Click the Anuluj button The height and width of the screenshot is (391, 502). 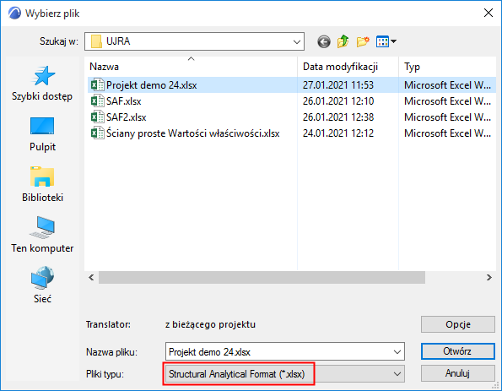[x=458, y=373]
